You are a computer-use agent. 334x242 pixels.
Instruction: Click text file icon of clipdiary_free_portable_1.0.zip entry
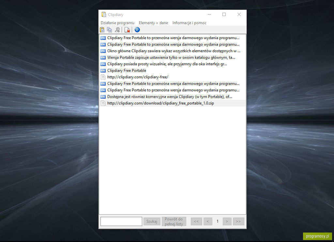tap(103, 103)
